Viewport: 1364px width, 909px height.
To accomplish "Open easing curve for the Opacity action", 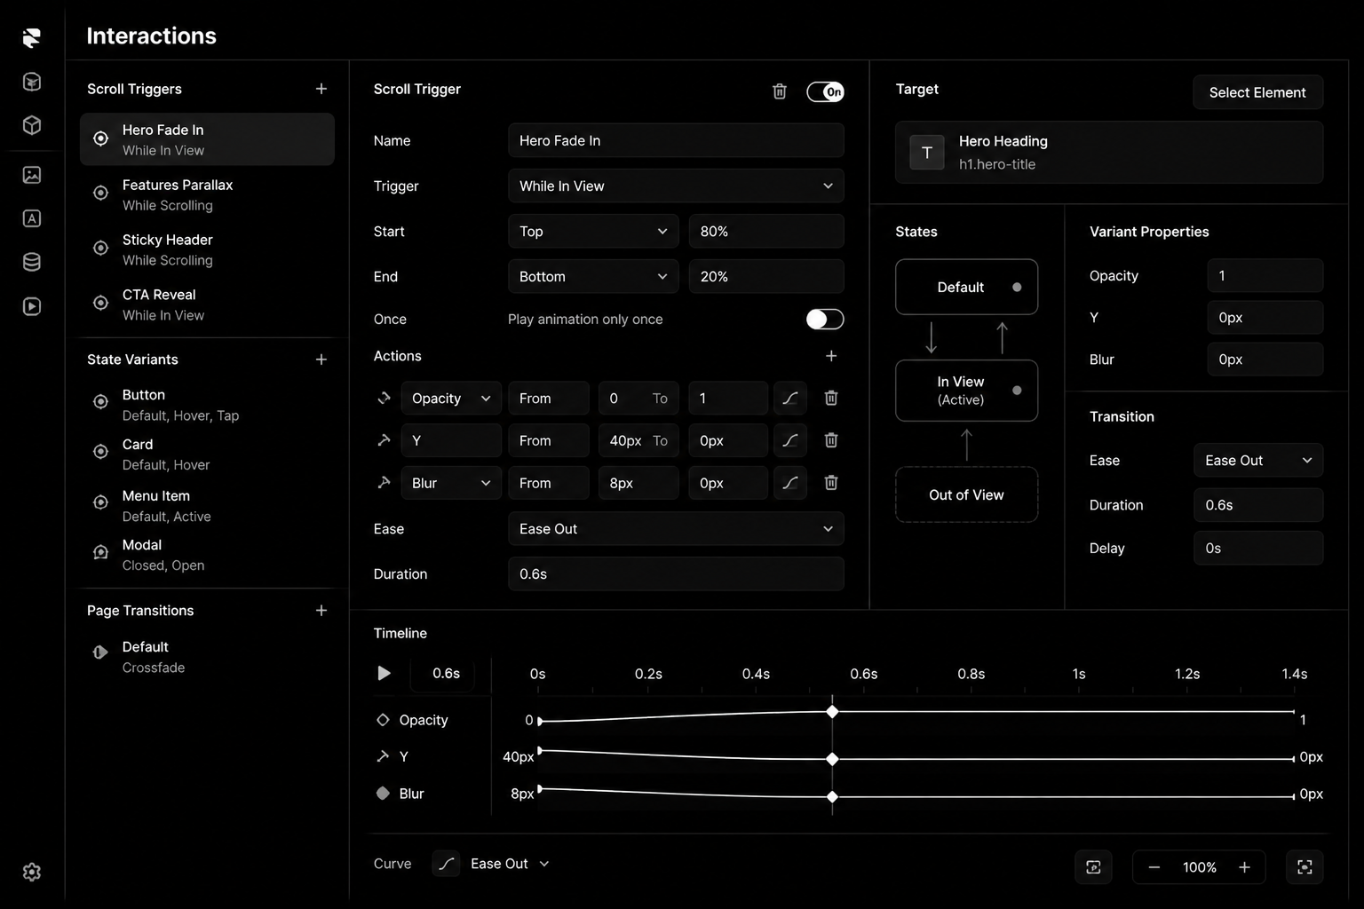I will [x=789, y=398].
